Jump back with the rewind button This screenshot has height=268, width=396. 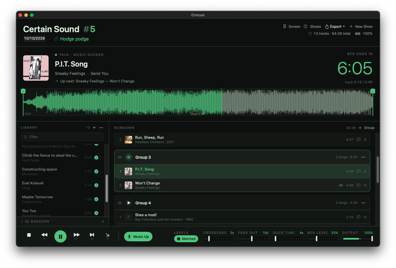45,235
